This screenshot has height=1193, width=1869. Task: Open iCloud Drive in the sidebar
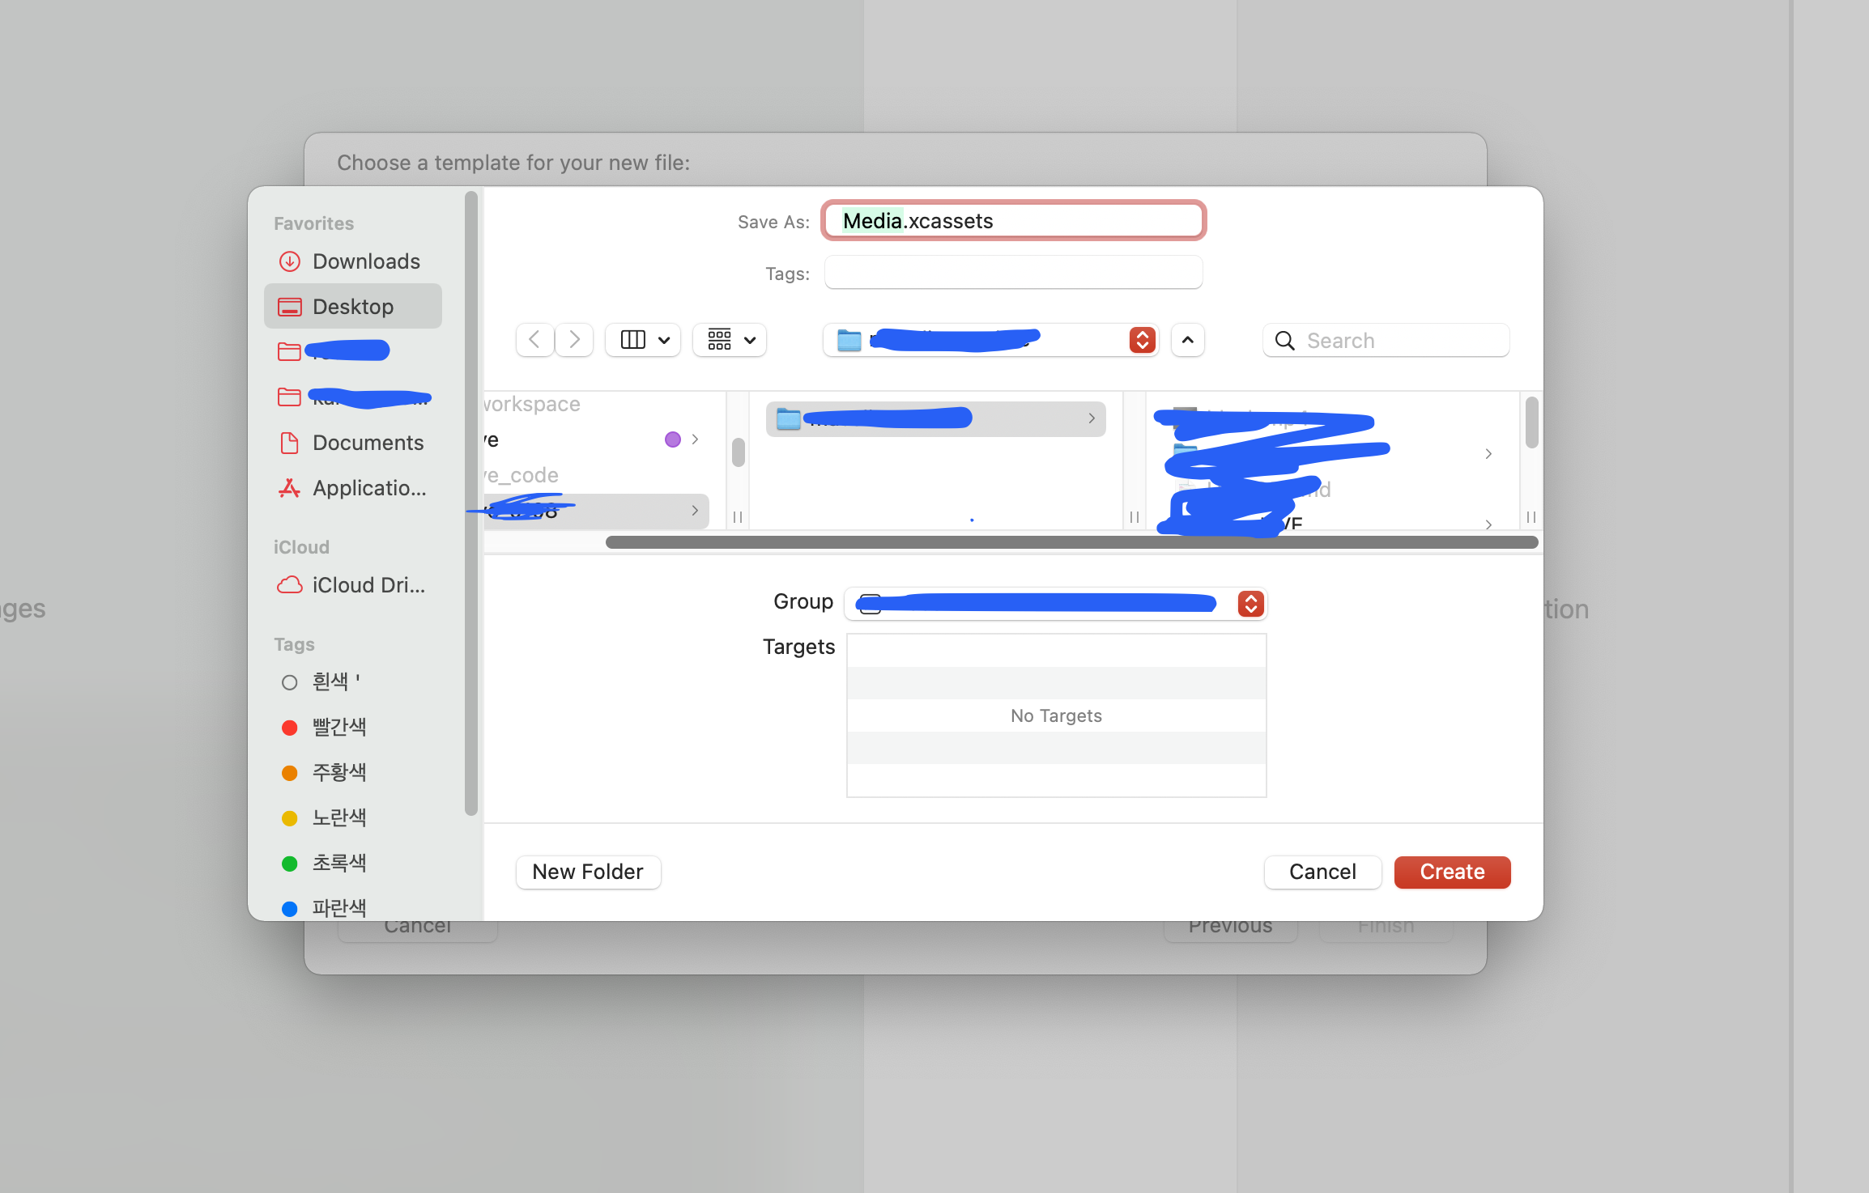click(x=368, y=585)
